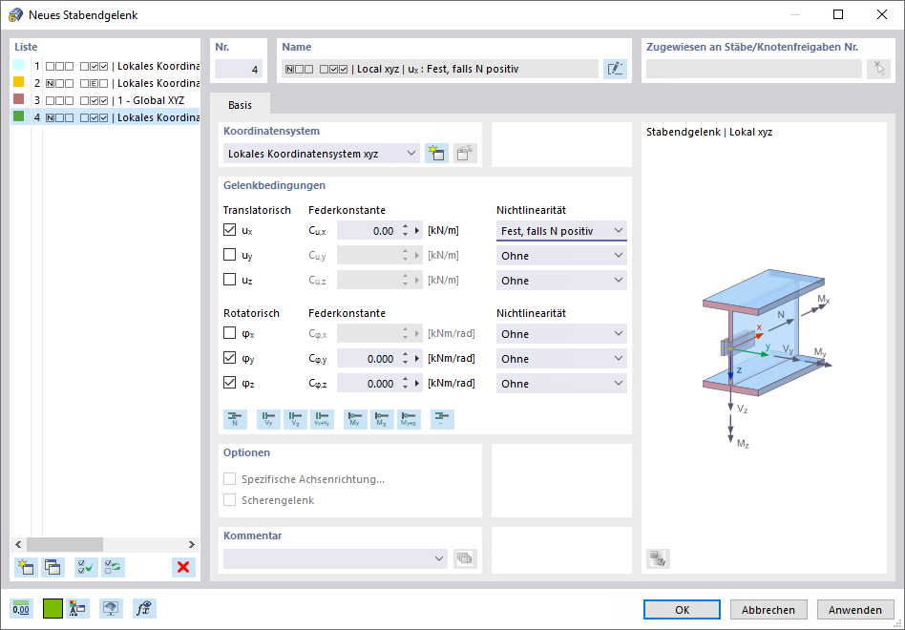The height and width of the screenshot is (630, 905).
Task: Invert list selection icon
Action: pyautogui.click(x=113, y=567)
